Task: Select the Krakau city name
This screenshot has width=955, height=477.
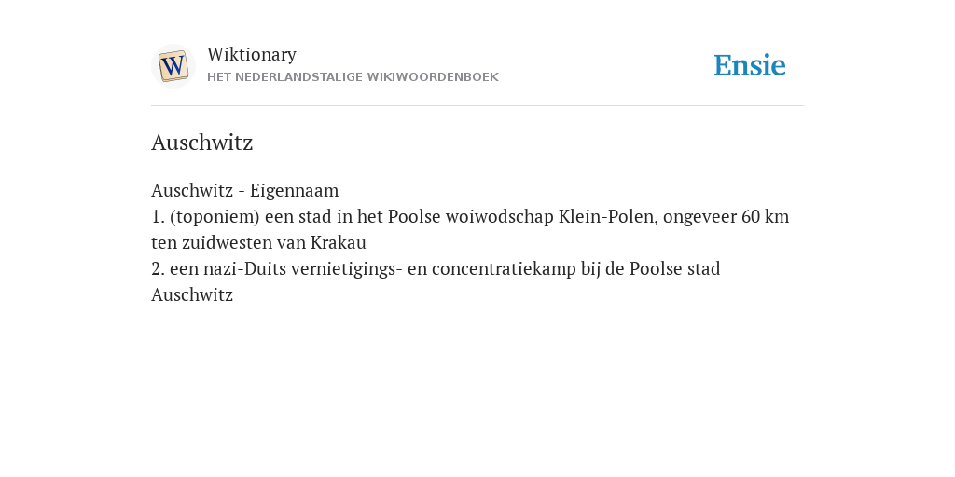Action: (x=338, y=243)
